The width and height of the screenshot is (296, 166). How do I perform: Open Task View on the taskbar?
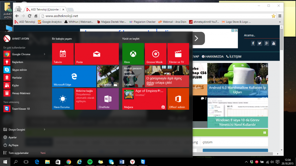click(x=26, y=162)
